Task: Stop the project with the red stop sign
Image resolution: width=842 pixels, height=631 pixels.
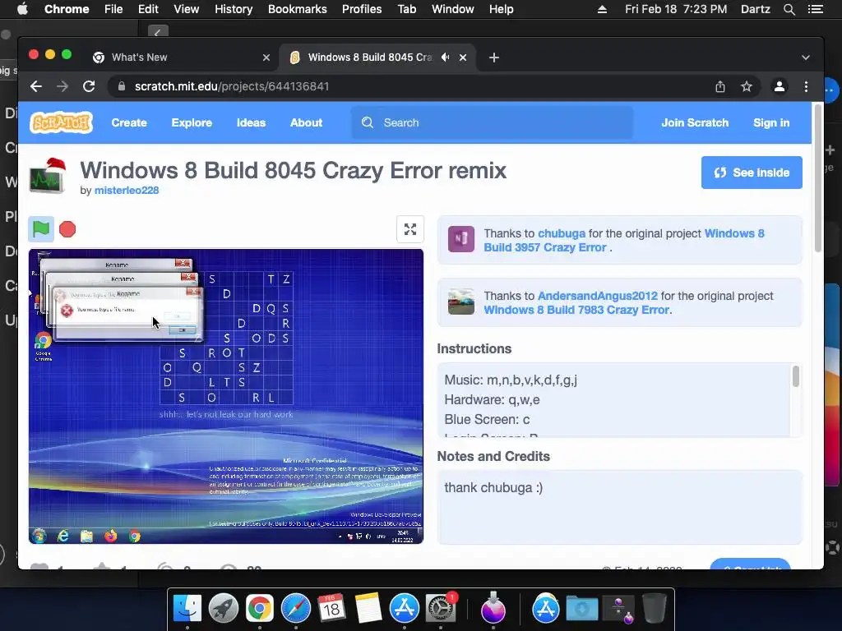Action: point(67,229)
